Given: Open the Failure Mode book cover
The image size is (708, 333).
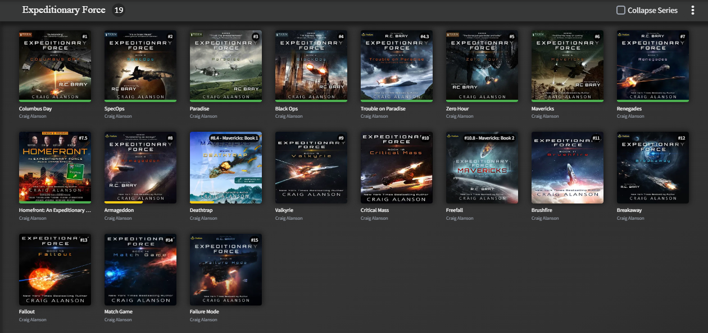Looking at the screenshot, I should pyautogui.click(x=226, y=270).
